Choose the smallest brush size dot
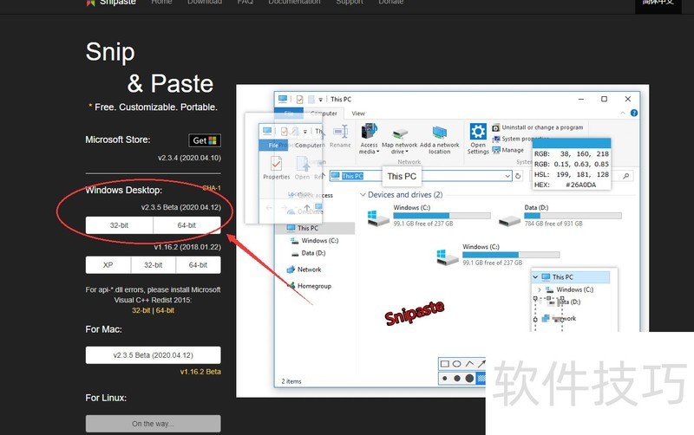 [x=445, y=379]
